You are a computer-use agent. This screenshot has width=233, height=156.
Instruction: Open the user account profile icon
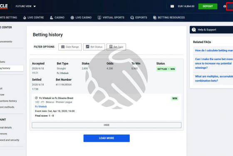click(x=225, y=6)
